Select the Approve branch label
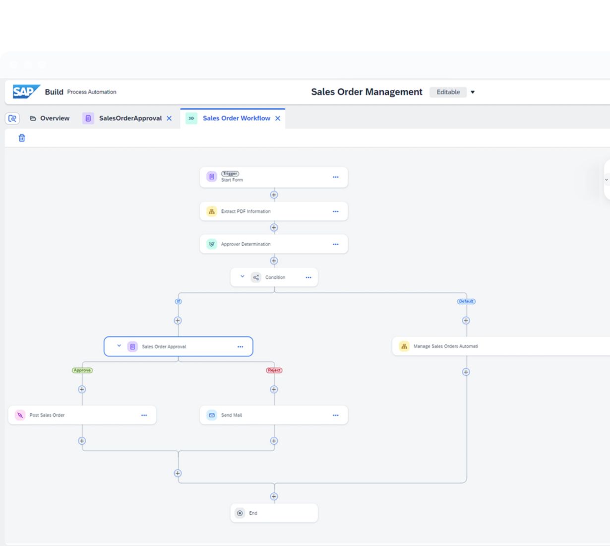 click(82, 370)
